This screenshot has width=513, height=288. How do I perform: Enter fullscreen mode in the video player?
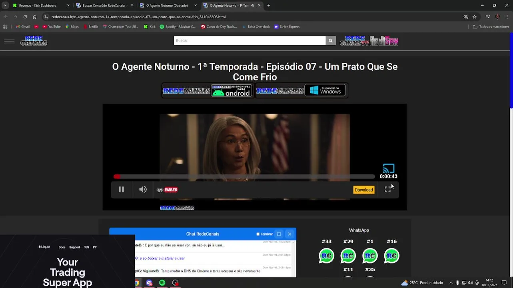click(387, 190)
